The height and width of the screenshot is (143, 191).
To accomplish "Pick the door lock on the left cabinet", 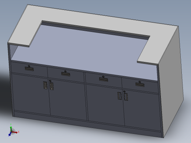I will coord(50,81).
